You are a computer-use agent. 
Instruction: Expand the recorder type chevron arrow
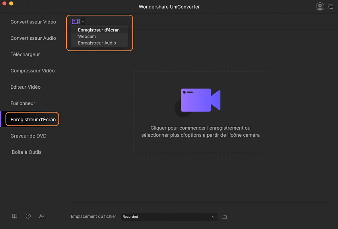pos(83,22)
